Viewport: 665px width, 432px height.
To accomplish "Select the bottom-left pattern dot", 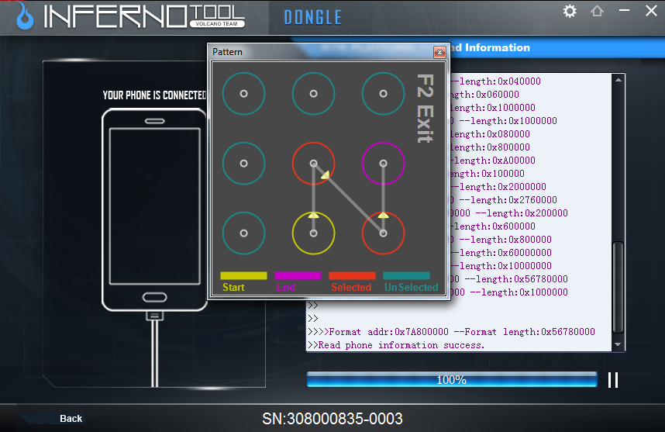I will pos(244,233).
